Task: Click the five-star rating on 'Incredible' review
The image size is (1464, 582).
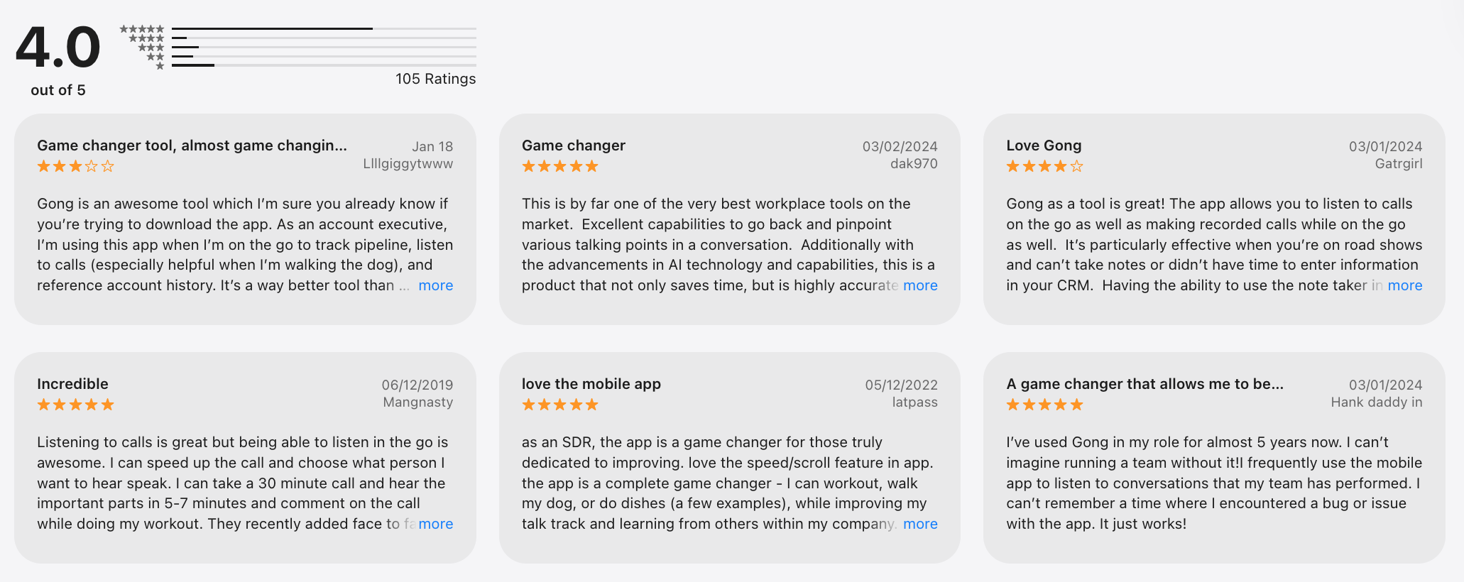Action: coord(75,405)
